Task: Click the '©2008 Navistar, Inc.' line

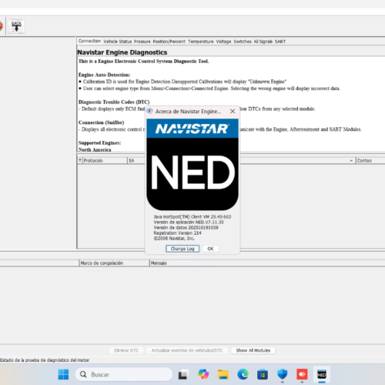Action: click(174, 239)
